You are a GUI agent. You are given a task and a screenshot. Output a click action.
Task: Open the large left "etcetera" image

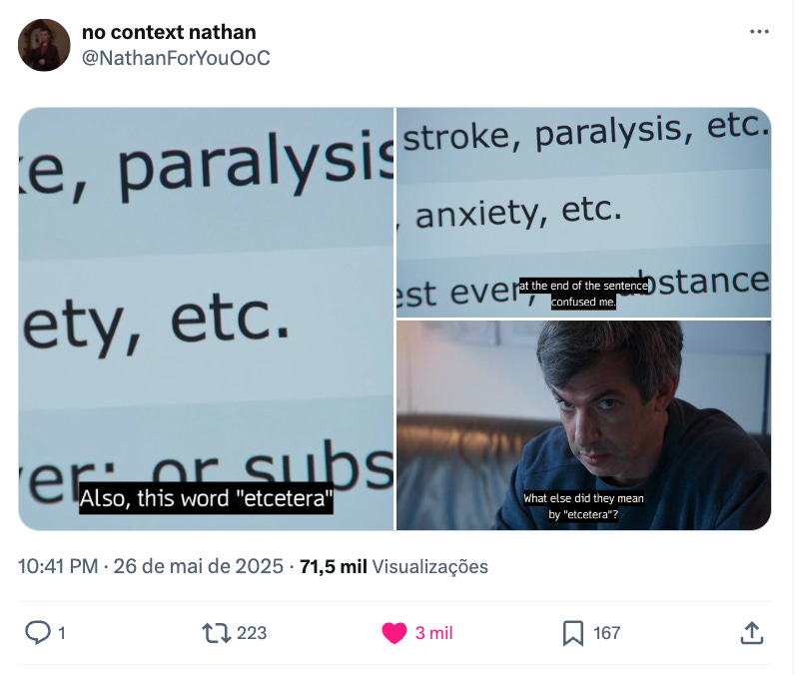click(x=206, y=319)
